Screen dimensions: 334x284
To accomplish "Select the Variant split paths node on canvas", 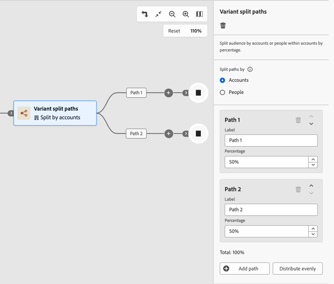I will [55, 113].
